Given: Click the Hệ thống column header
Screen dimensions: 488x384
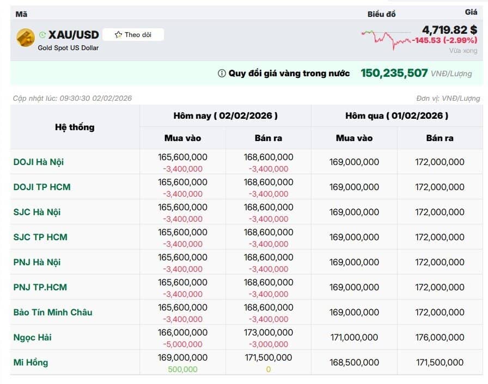Looking at the screenshot, I should [75, 127].
